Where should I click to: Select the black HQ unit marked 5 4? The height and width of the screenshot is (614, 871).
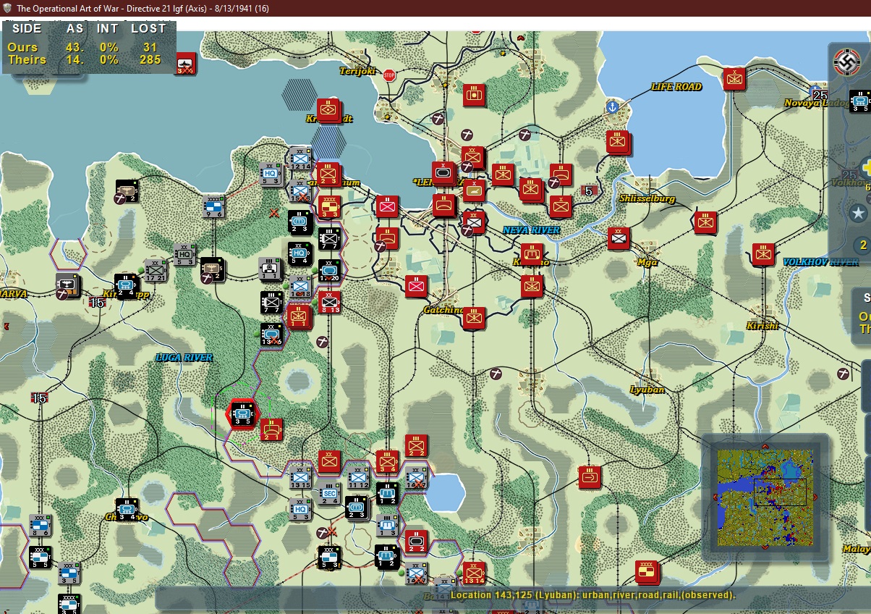[x=299, y=253]
